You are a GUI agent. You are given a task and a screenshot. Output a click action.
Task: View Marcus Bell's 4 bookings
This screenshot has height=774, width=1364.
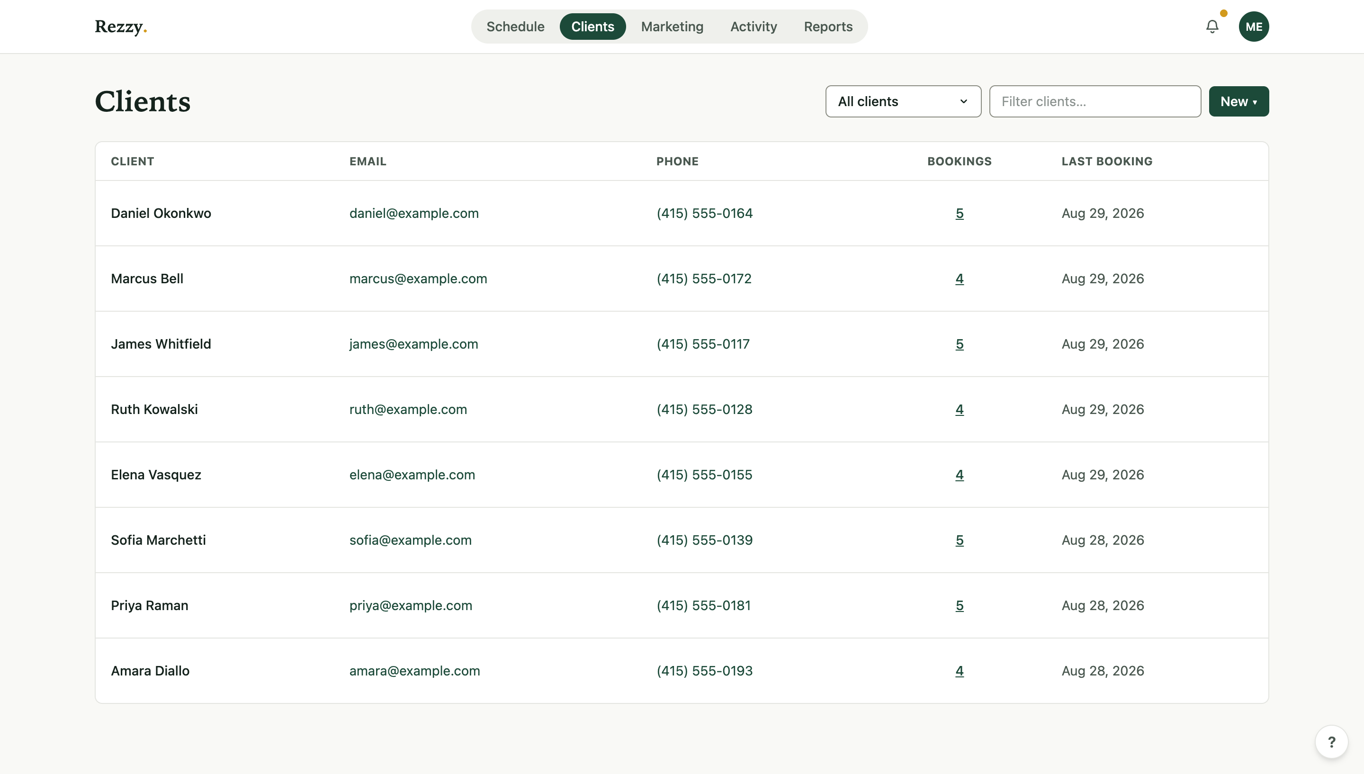click(959, 279)
